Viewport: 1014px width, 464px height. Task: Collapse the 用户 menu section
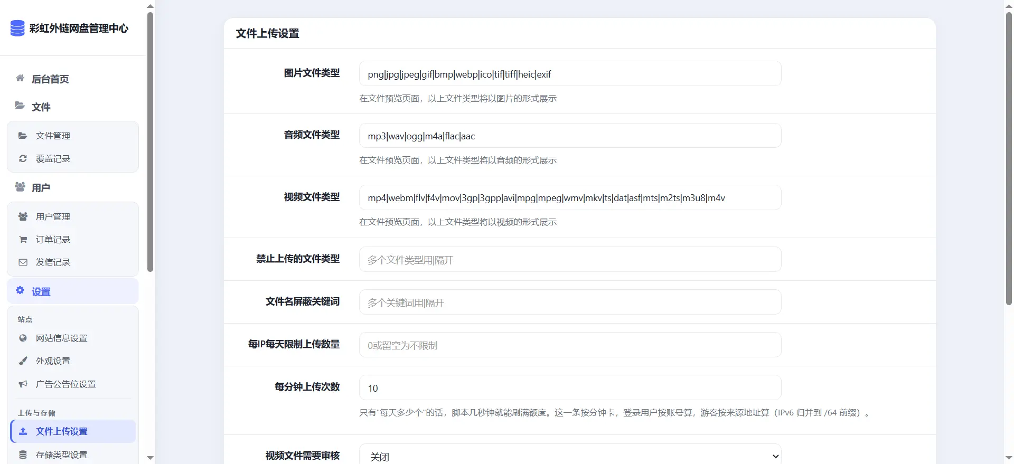[73, 187]
